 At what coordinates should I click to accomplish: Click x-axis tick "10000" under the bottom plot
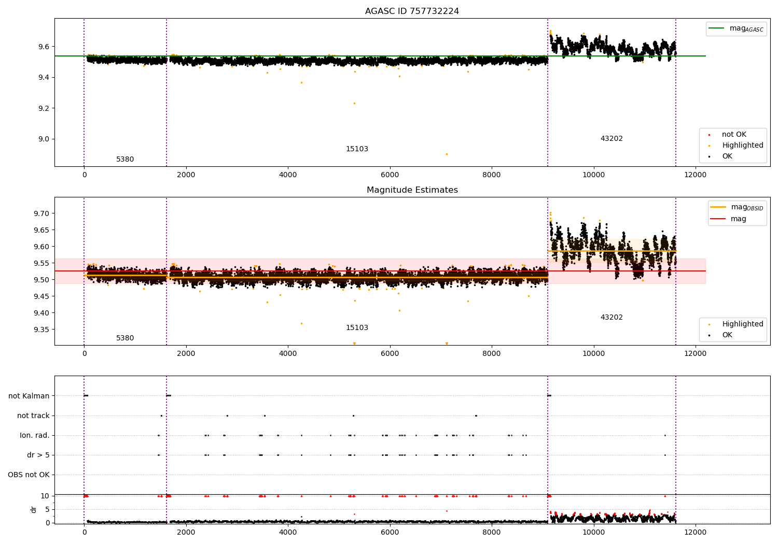pyautogui.click(x=593, y=532)
